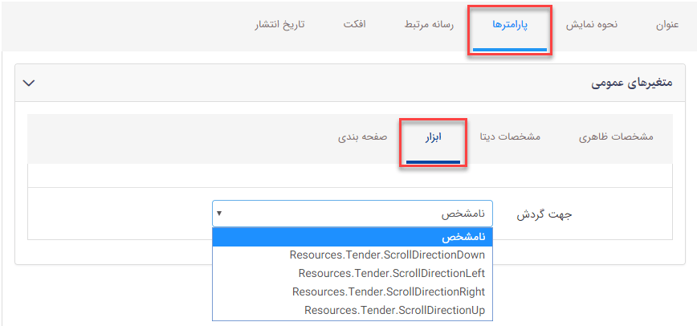Click the جهت گردش dropdown arrow
Image resolution: width=697 pixels, height=326 pixels.
tap(220, 214)
